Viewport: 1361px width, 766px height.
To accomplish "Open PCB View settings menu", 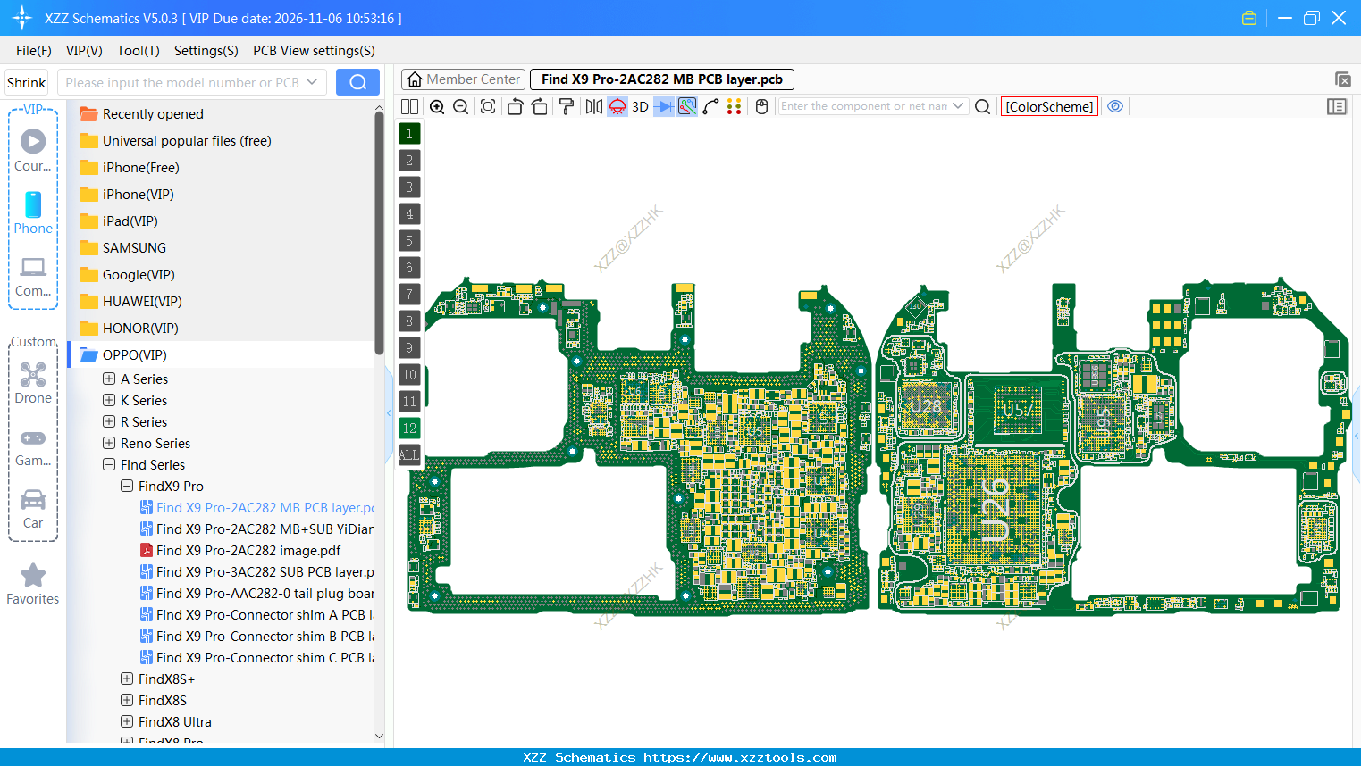I will [x=314, y=51].
